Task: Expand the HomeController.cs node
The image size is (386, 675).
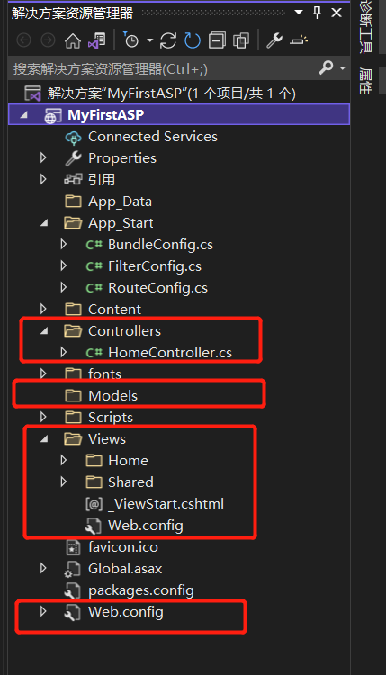Action: coord(64,352)
